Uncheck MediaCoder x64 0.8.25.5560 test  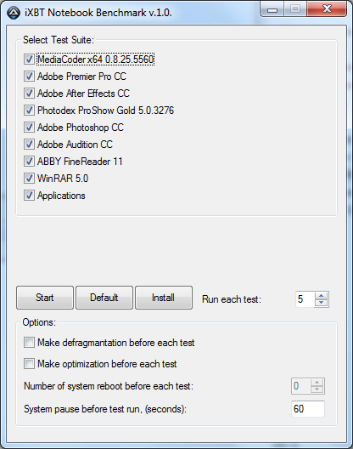coord(29,60)
